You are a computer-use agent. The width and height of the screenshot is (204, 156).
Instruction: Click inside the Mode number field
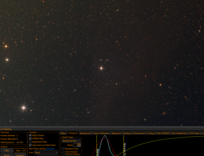tap(76, 145)
